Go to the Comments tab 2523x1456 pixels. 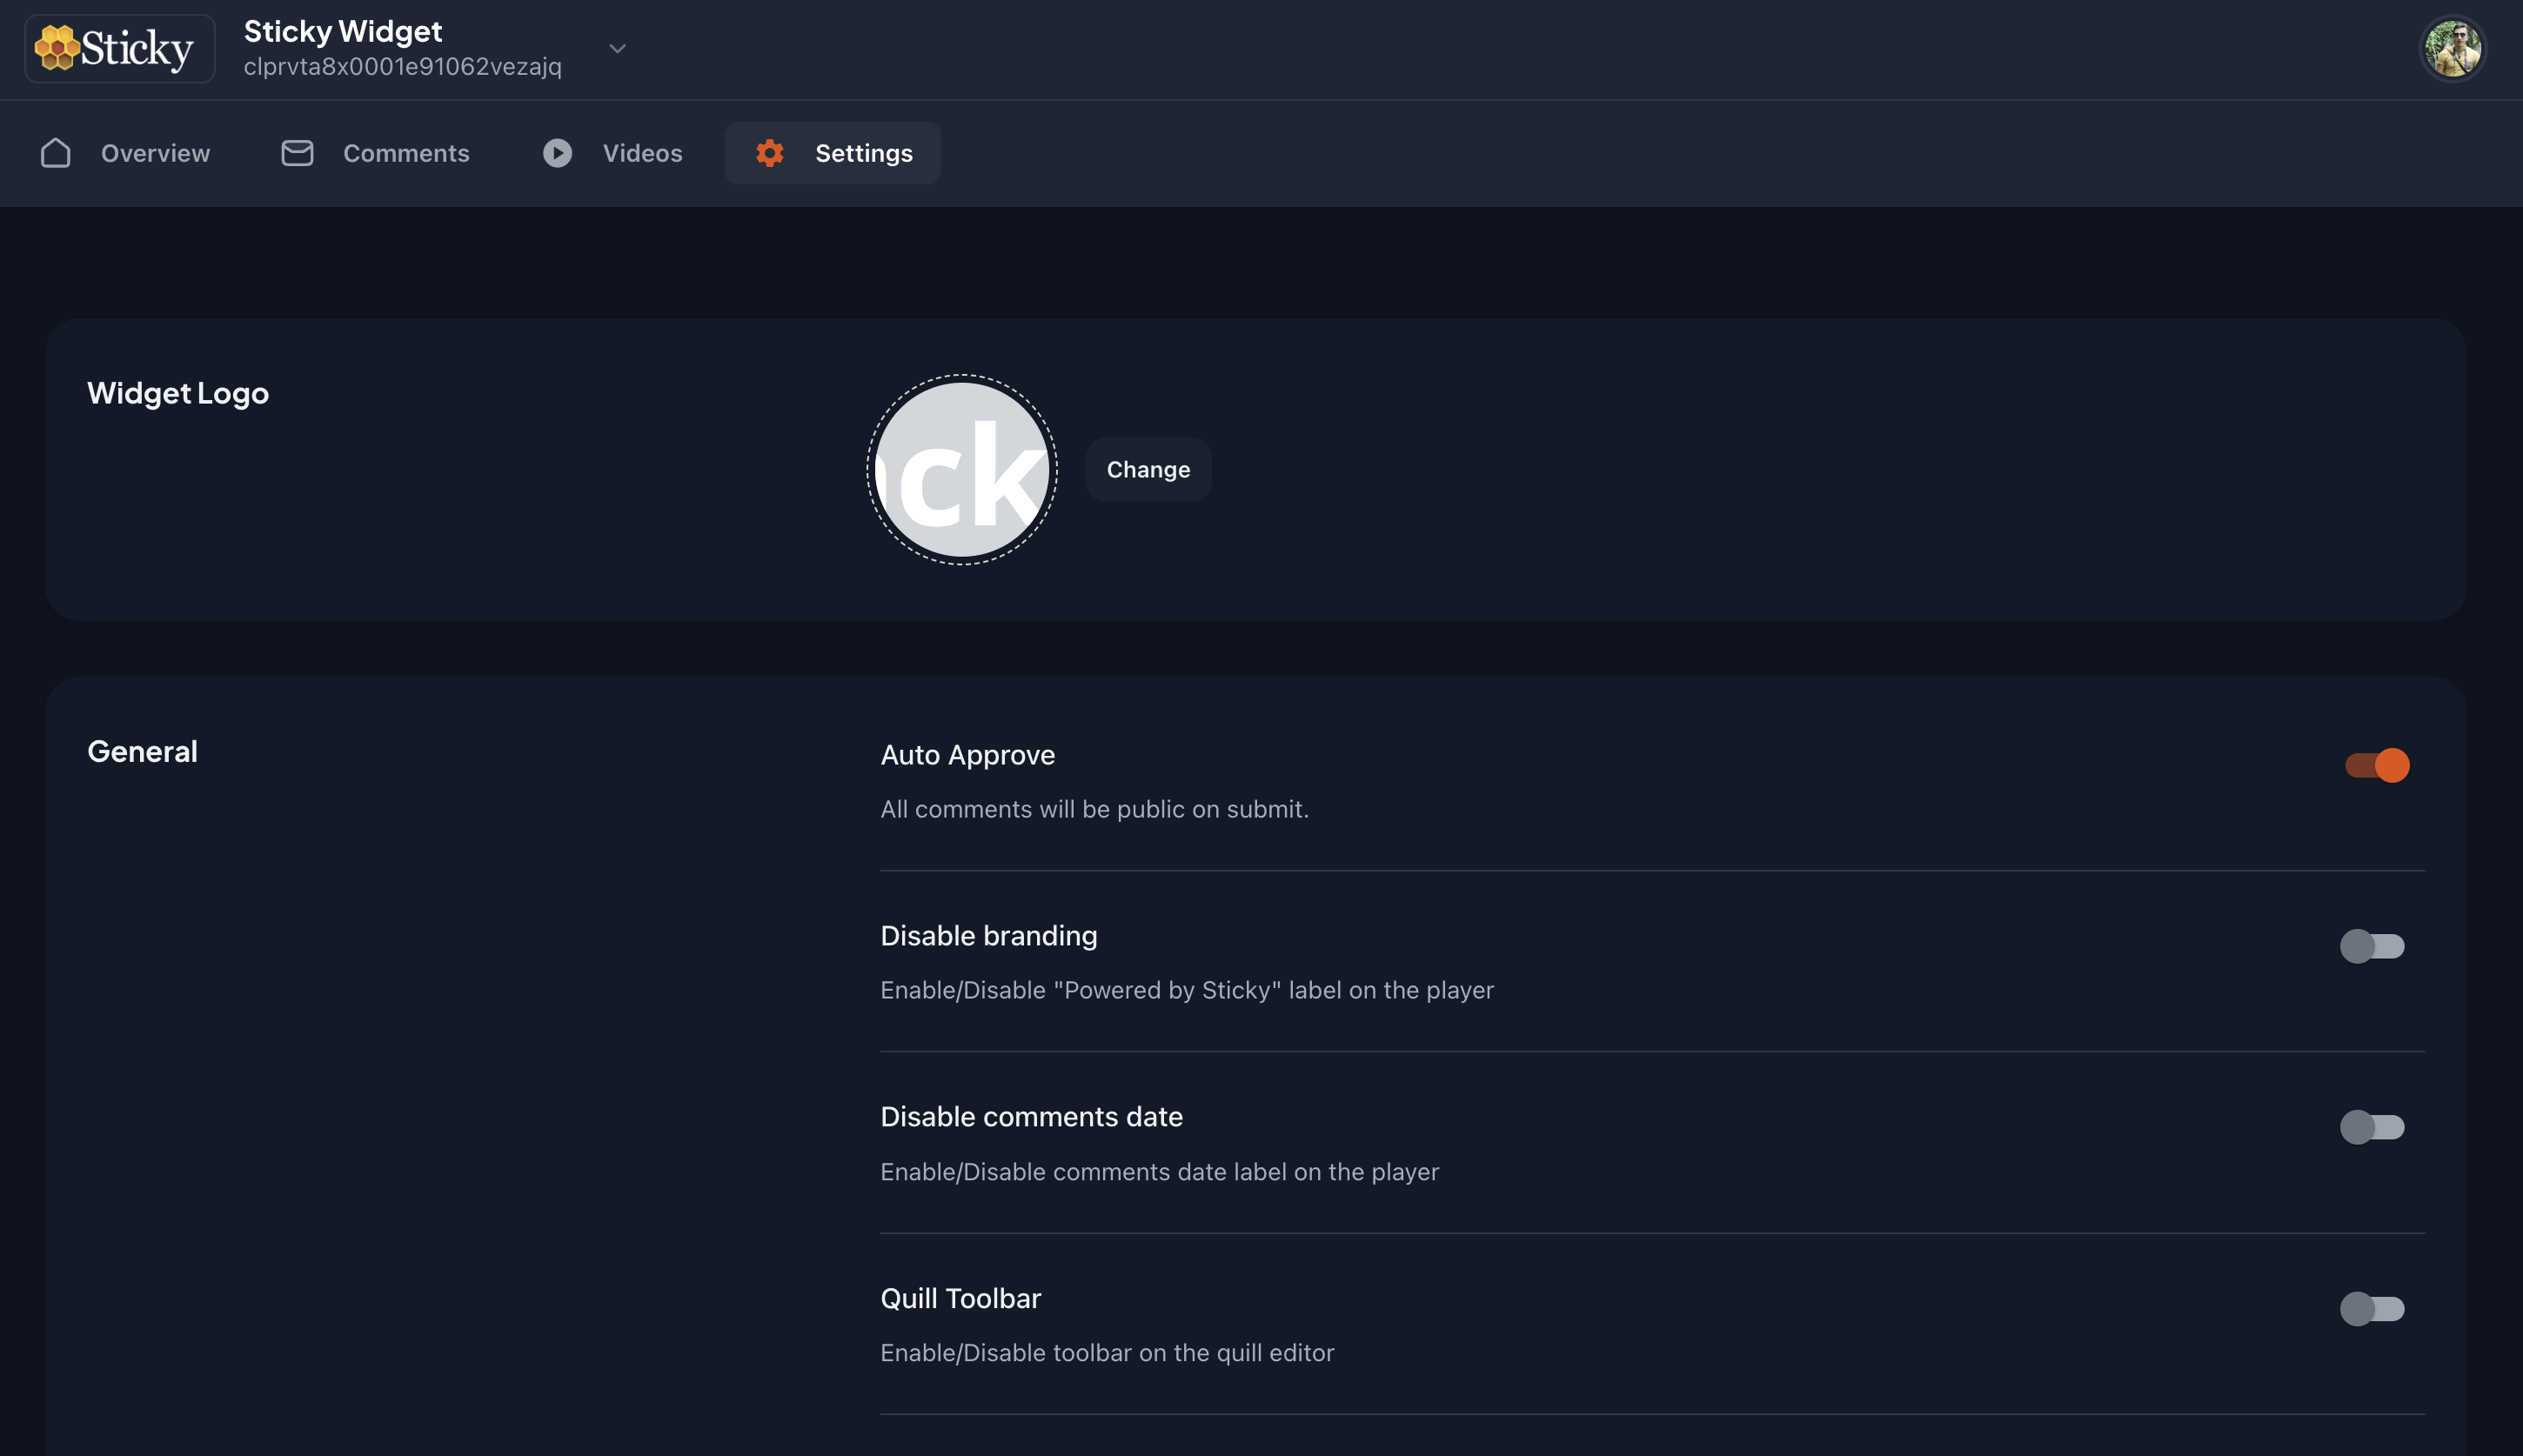[406, 153]
